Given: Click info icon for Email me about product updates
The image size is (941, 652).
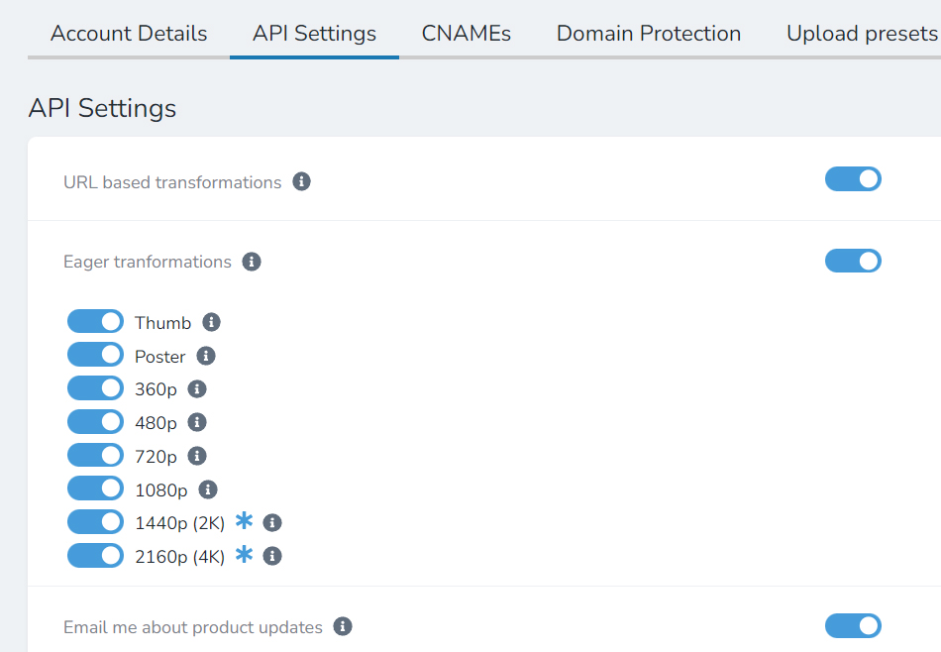Looking at the screenshot, I should coord(343,627).
